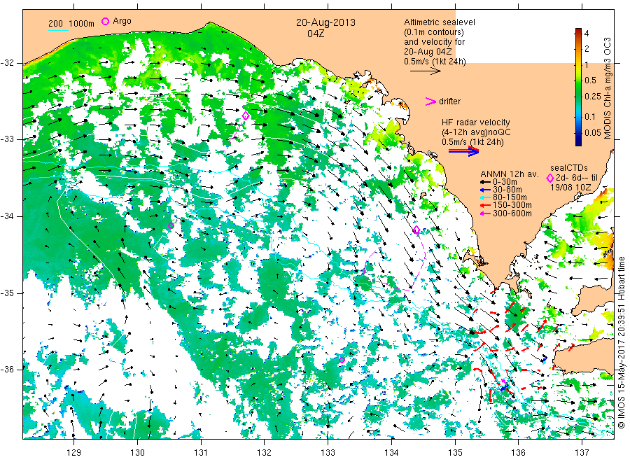Click the magenta drifter chevron legend symbol
This screenshot has width=630, height=462.
coord(430,101)
